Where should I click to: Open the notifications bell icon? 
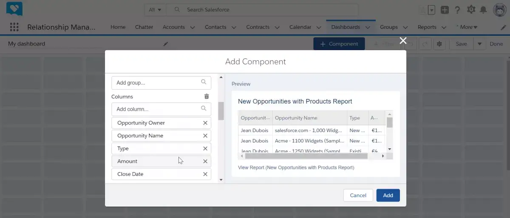pyautogui.click(x=483, y=10)
